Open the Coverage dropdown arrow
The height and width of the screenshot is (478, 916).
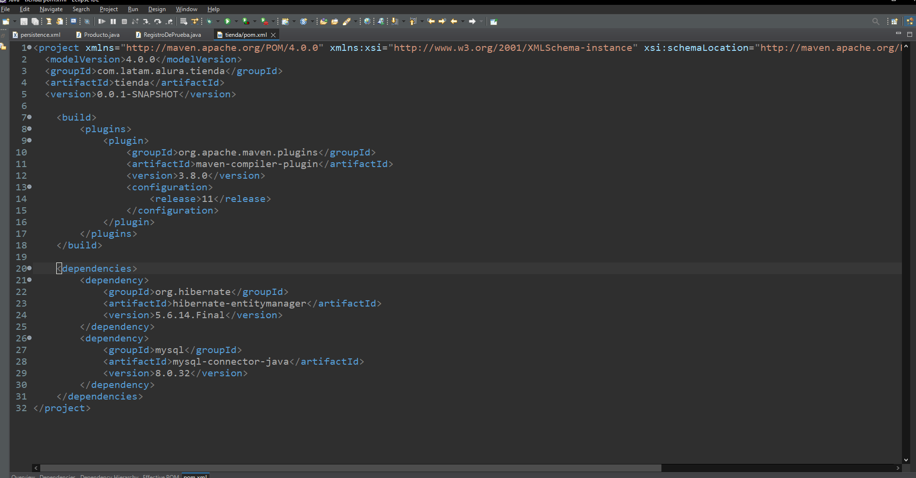(x=255, y=21)
